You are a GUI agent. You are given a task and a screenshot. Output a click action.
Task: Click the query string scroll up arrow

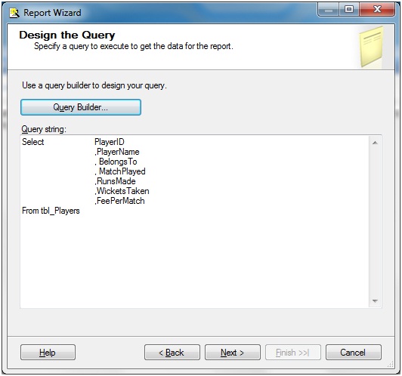point(375,143)
